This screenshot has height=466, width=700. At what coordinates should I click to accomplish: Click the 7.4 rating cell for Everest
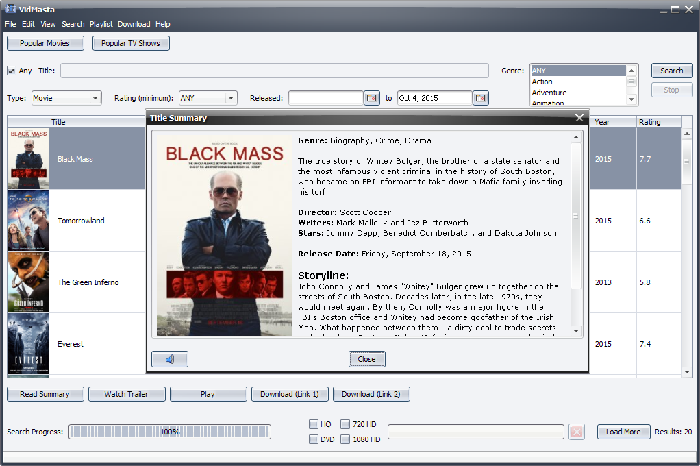(x=659, y=344)
